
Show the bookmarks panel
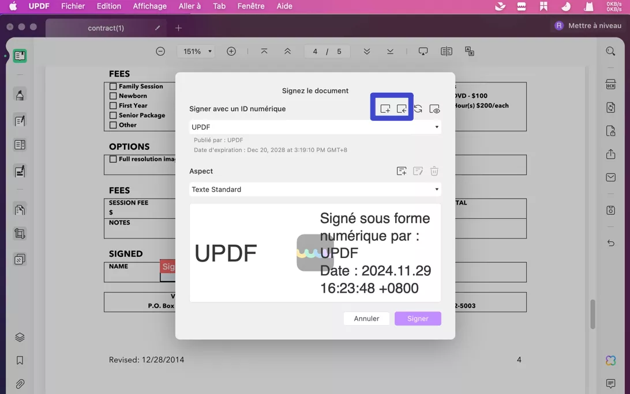20,360
